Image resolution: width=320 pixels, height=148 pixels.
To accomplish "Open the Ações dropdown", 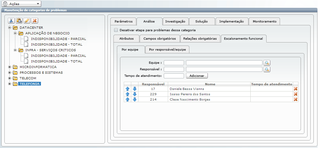I will tap(22, 4).
